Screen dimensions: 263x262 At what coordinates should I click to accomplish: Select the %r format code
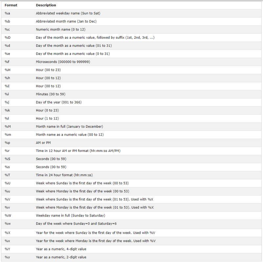click(7, 151)
